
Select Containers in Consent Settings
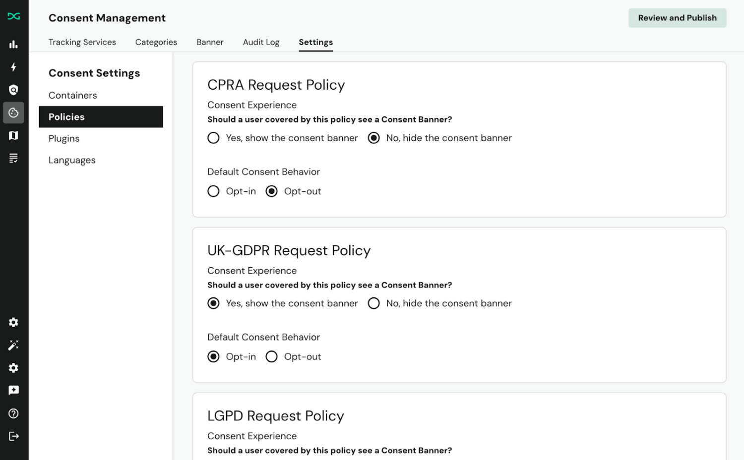72,95
